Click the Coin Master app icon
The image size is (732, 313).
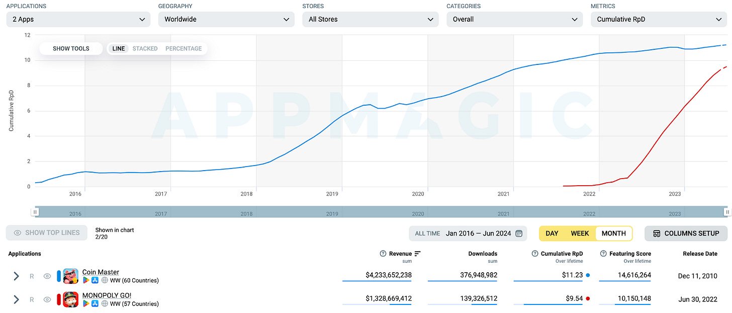(x=71, y=276)
